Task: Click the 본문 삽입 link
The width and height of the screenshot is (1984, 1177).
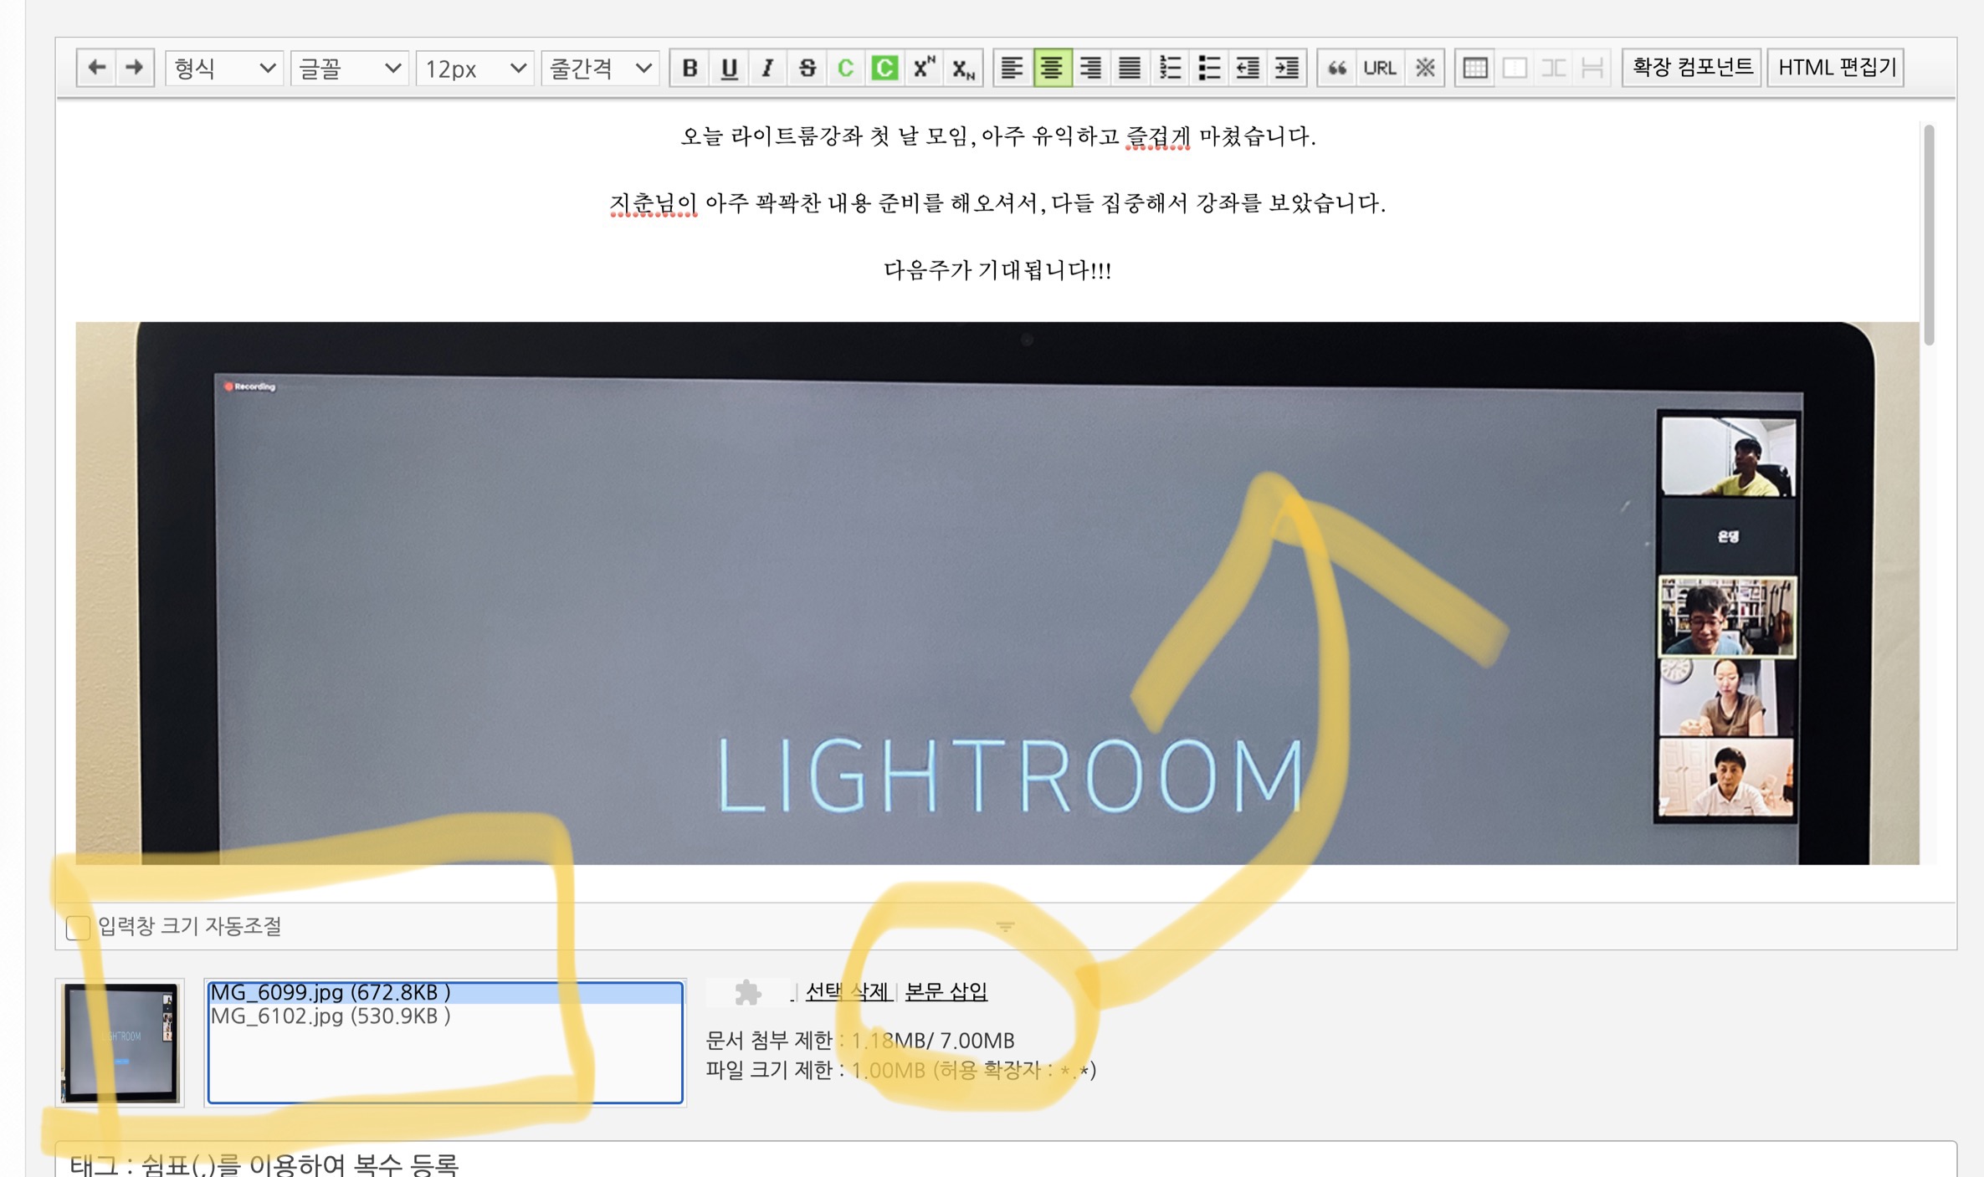Action: tap(946, 991)
